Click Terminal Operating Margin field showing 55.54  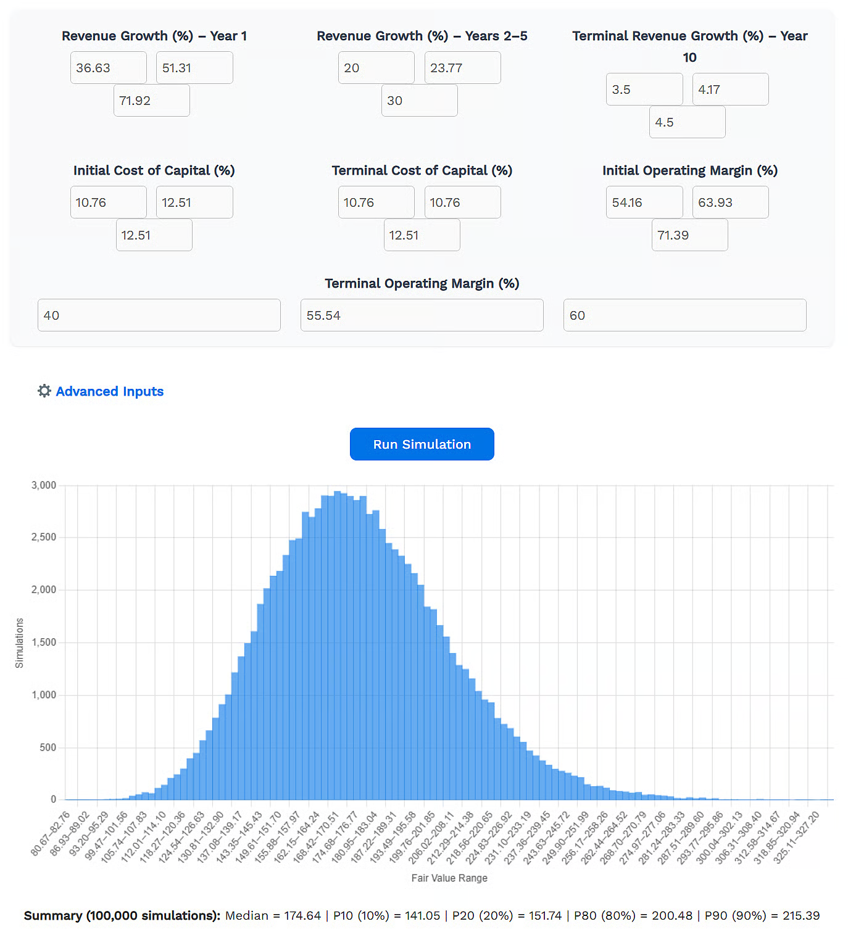coord(422,315)
